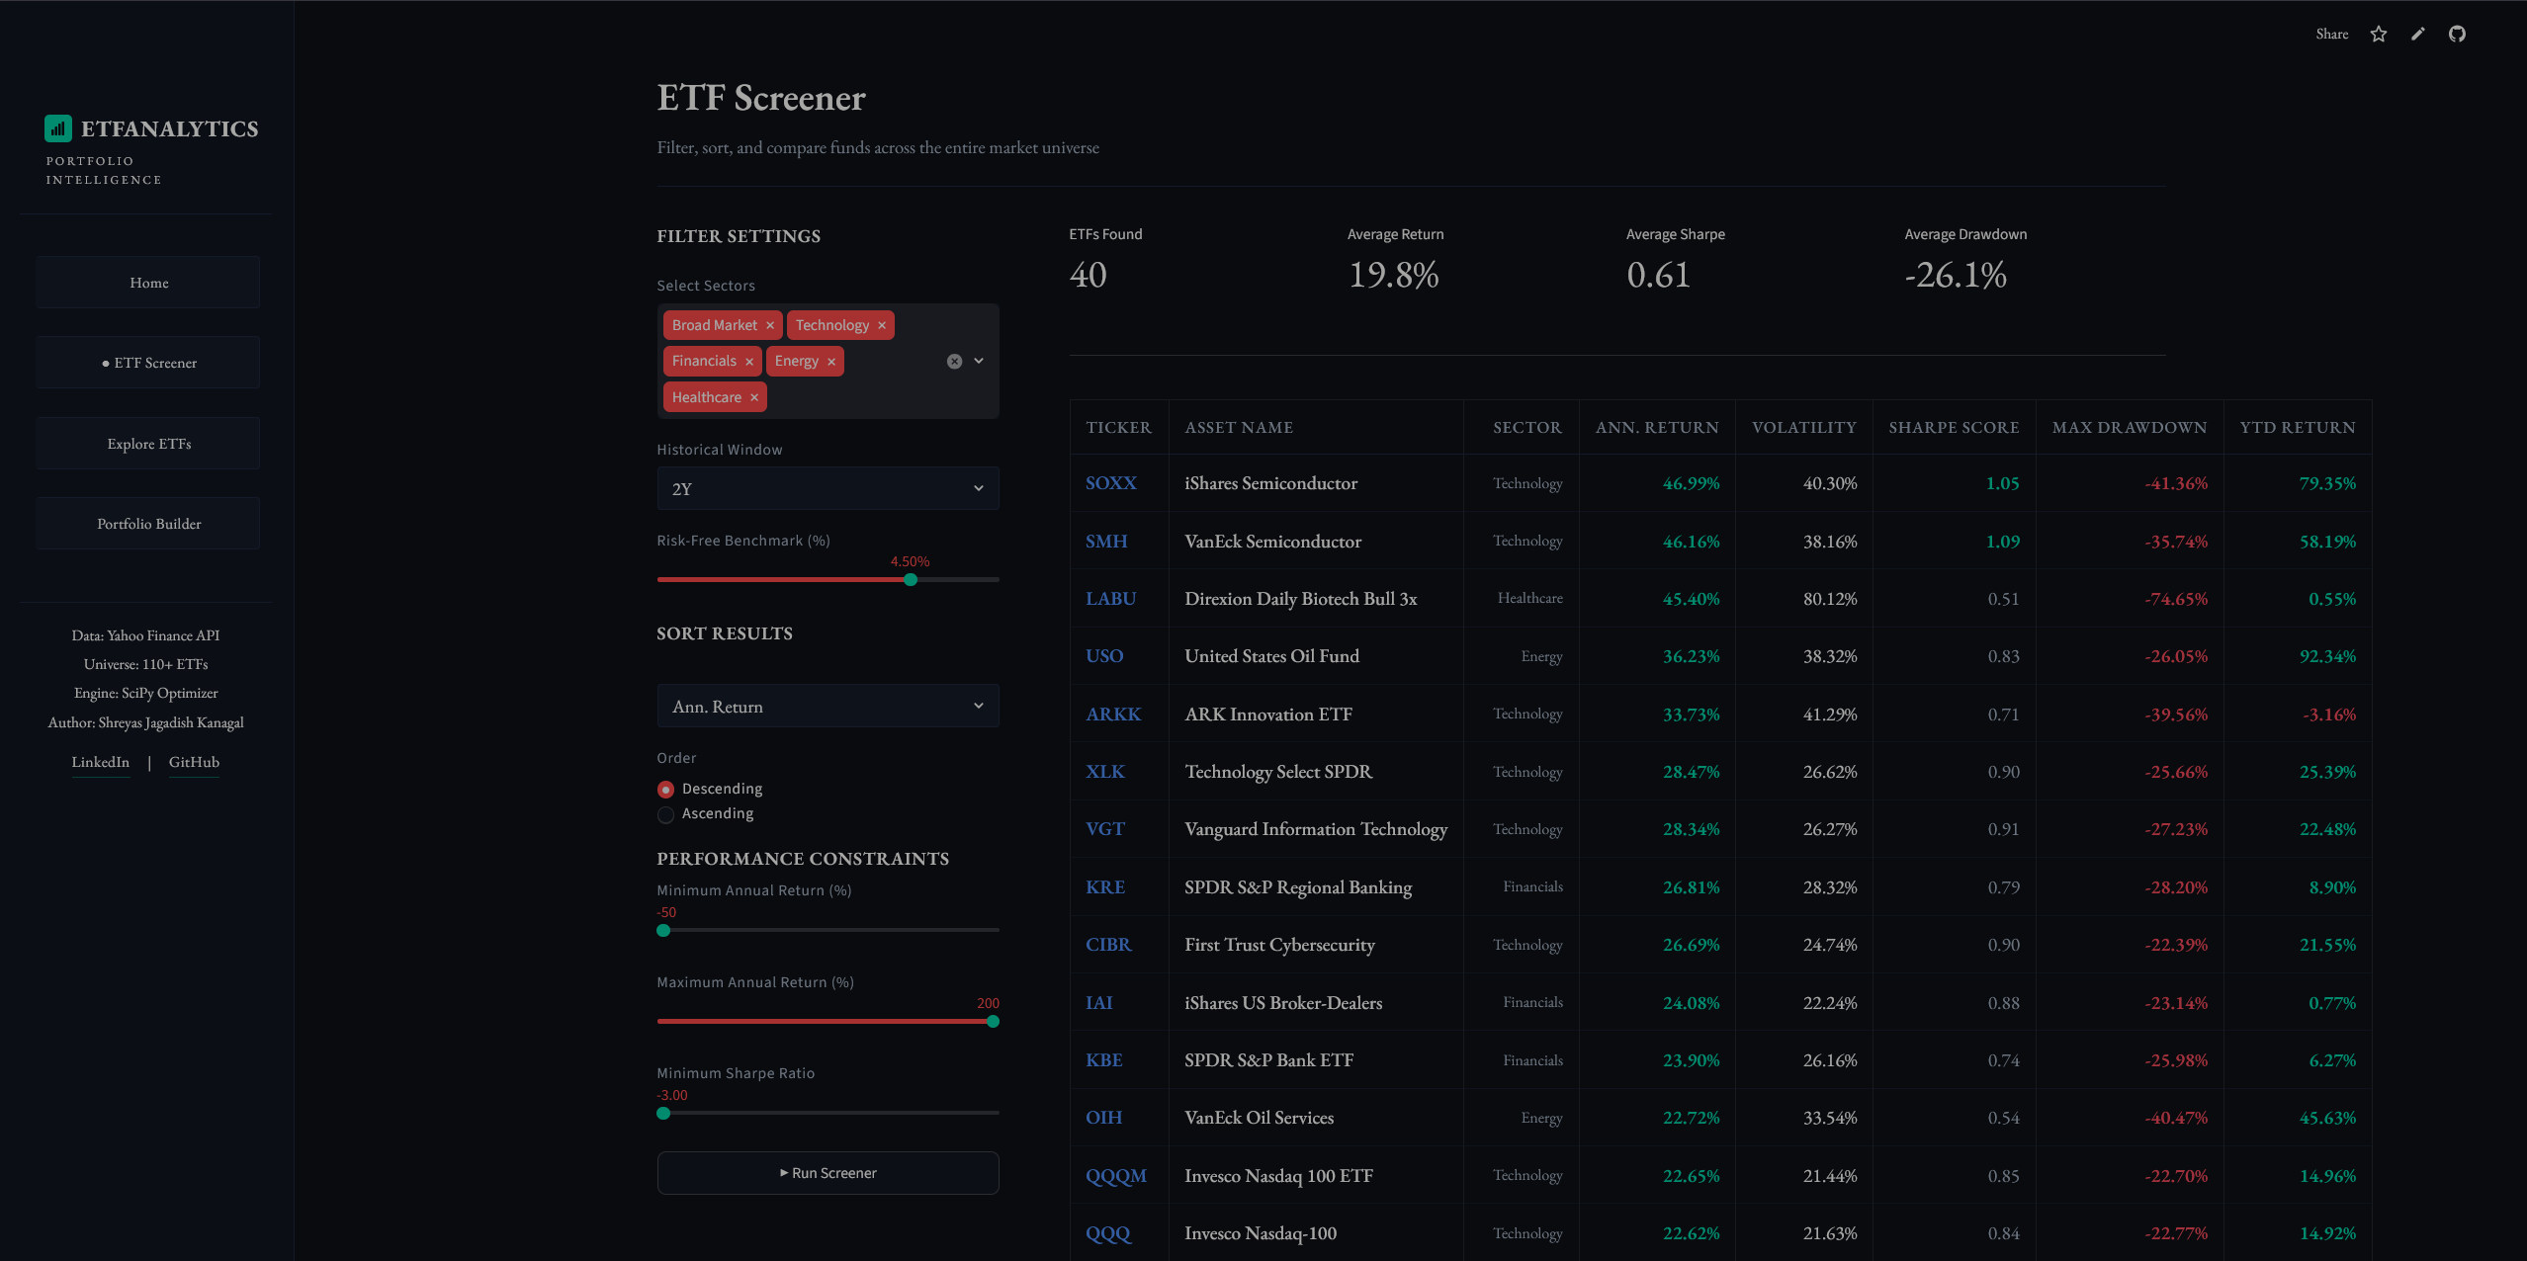Click the Average Return value 19.8%
Viewport: 2527px width, 1261px height.
tap(1393, 275)
